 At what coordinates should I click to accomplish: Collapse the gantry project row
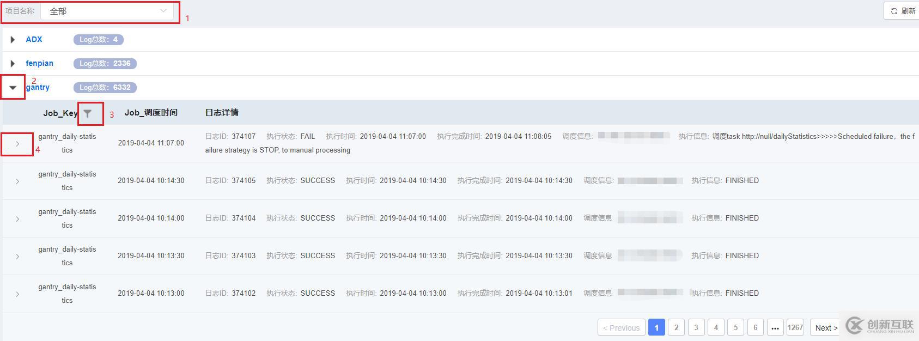point(13,88)
